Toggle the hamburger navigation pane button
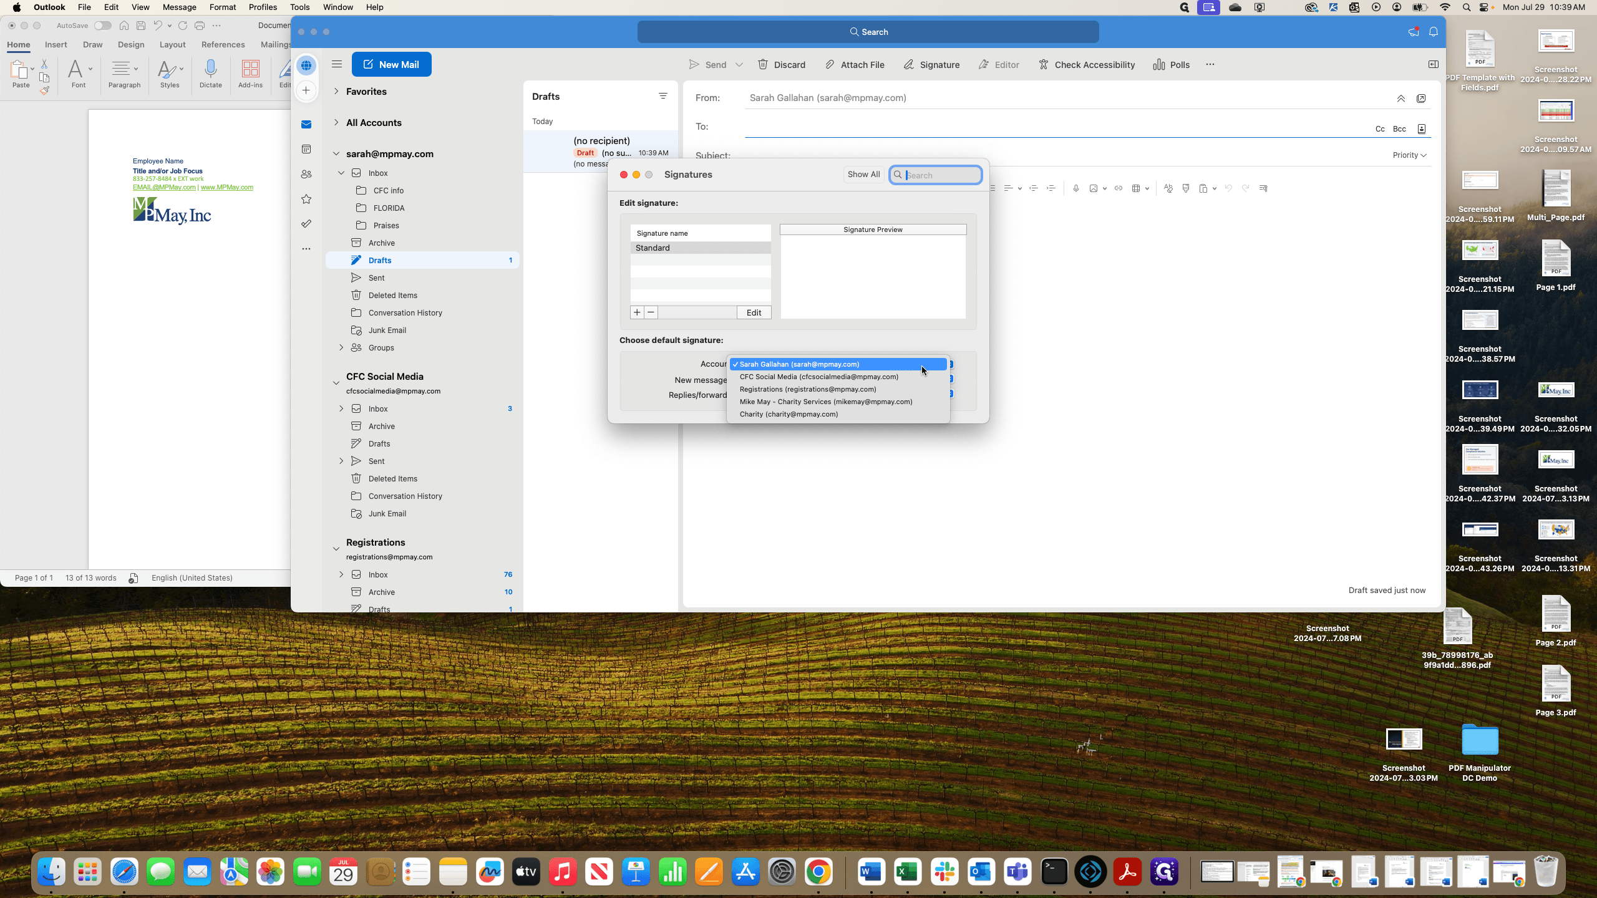Image resolution: width=1597 pixels, height=898 pixels. pos(337,64)
